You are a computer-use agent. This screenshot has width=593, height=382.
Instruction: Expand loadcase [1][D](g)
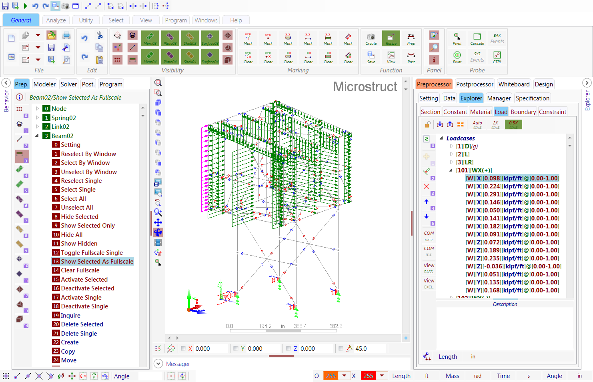pos(451,146)
